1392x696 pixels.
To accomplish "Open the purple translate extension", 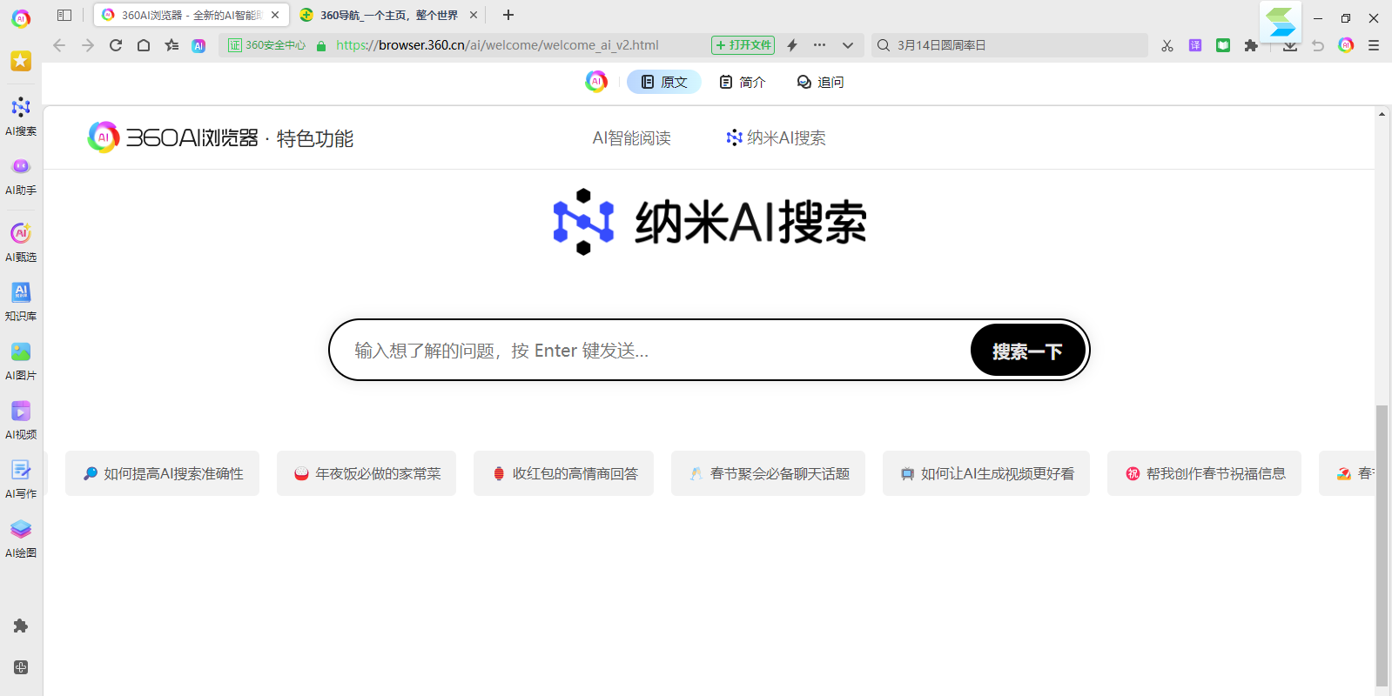I will coord(1195,45).
